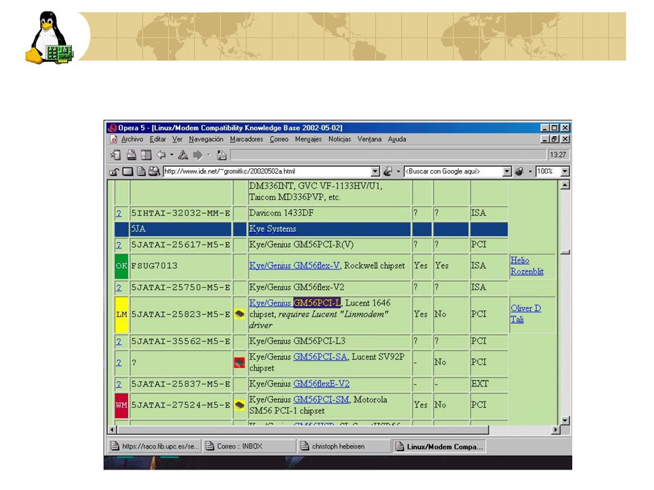Open the GM56PCI-SM link
This screenshot has height=490, width=654.
coord(321,399)
